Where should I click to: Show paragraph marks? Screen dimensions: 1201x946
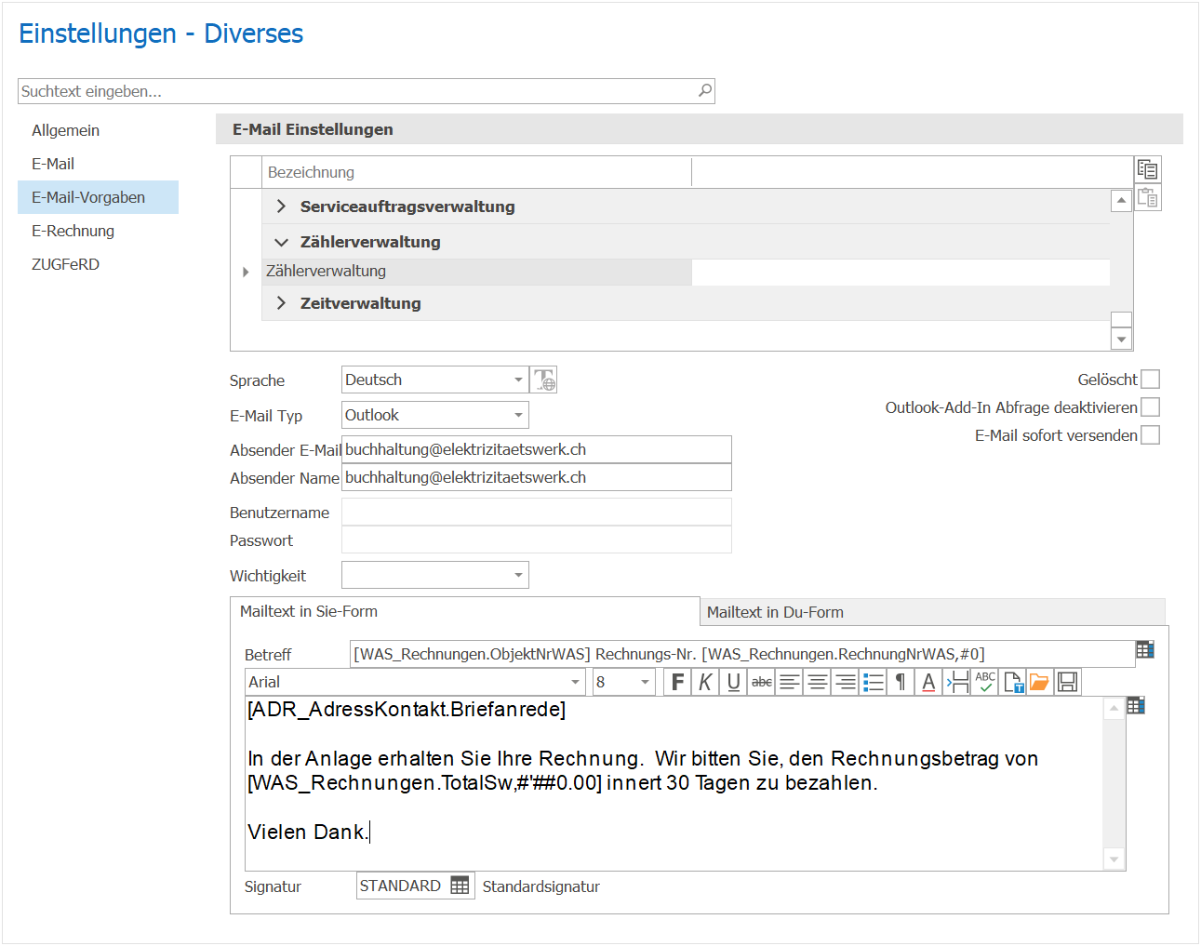tap(901, 682)
